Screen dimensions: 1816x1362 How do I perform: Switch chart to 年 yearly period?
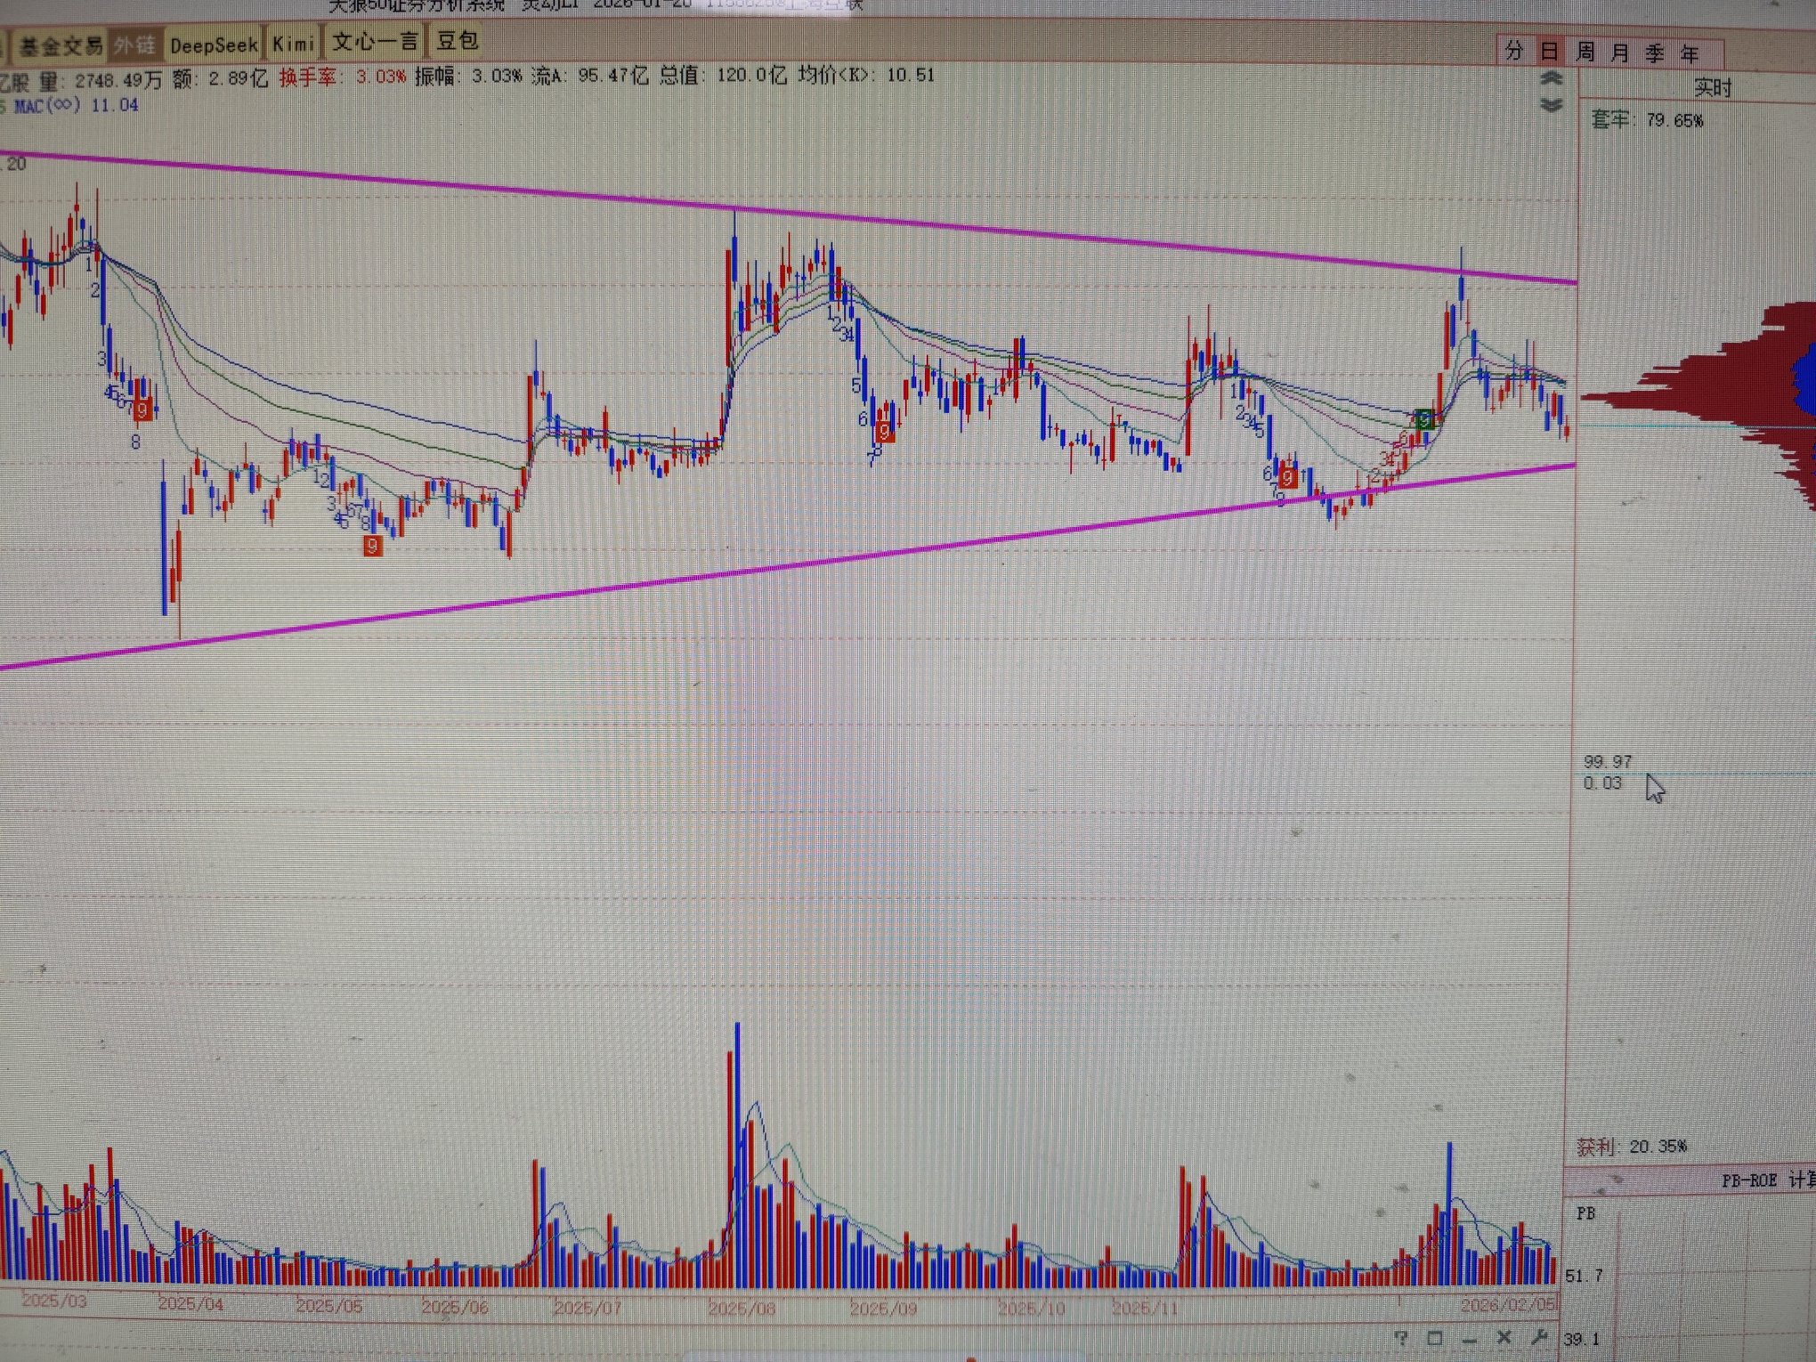[1690, 53]
